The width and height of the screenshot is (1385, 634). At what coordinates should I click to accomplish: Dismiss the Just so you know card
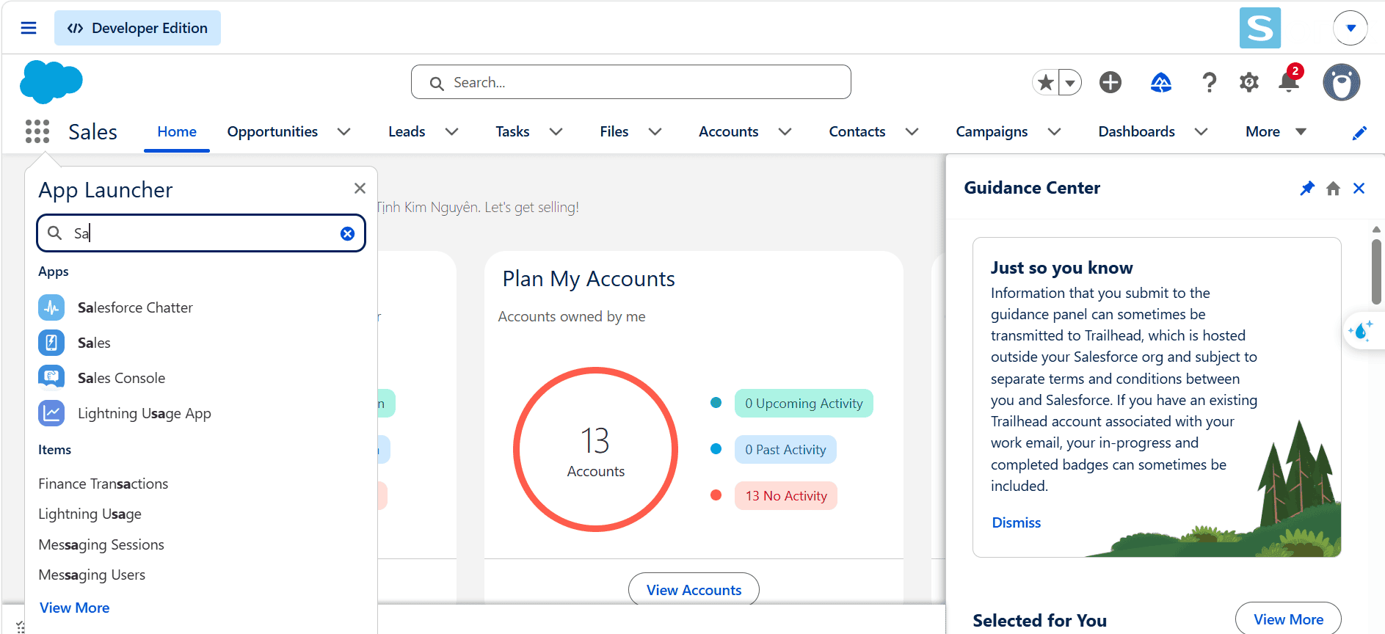[x=1017, y=522]
